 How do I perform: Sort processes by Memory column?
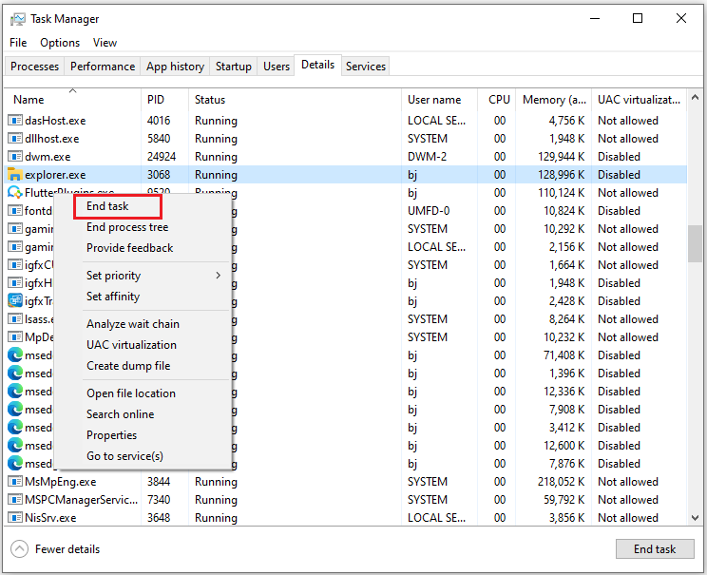[554, 100]
